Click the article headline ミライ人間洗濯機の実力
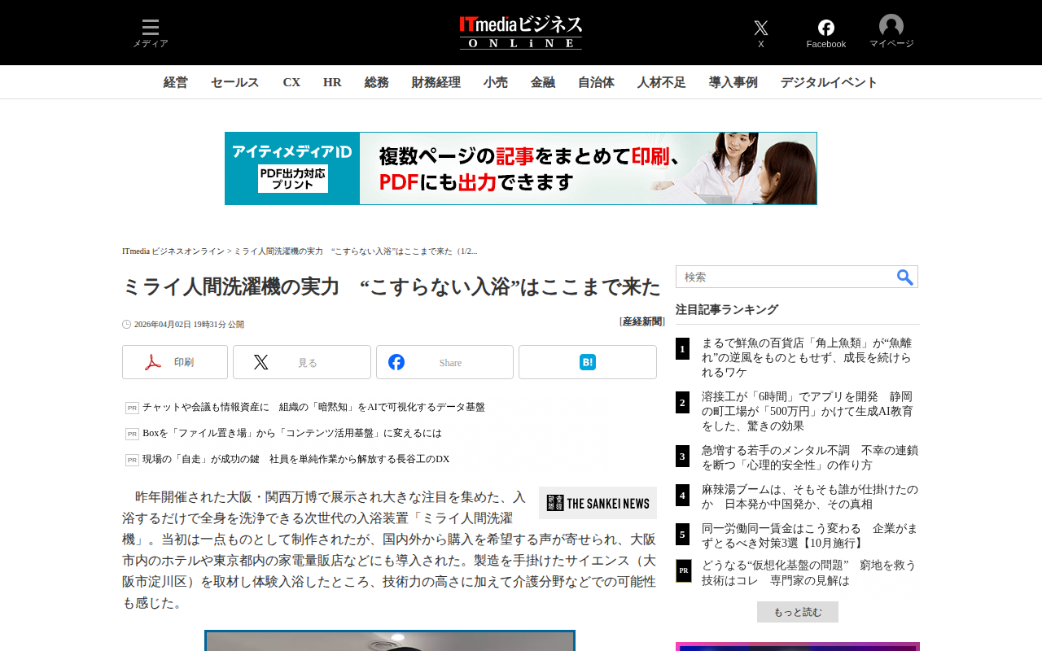This screenshot has height=651, width=1042. [x=392, y=286]
